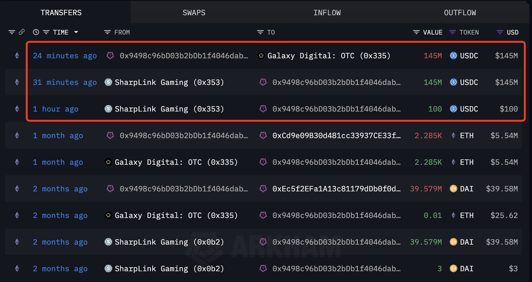Toggle the USD column filter
This screenshot has height=282, width=532.
[500, 32]
